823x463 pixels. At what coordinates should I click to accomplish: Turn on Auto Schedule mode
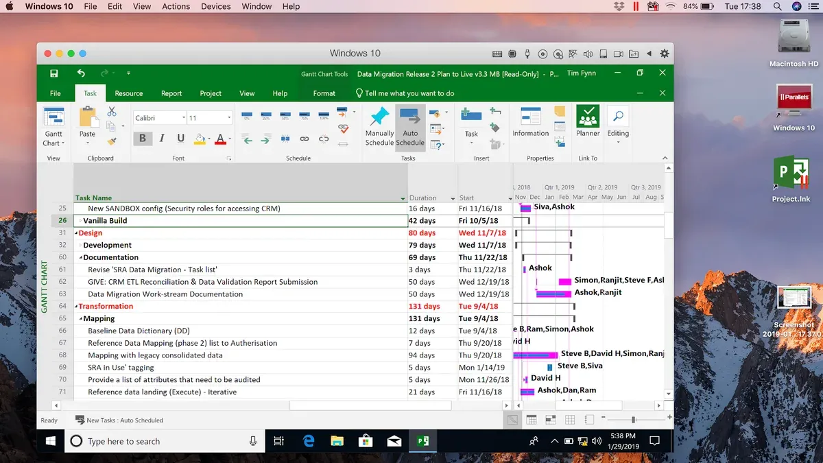tap(410, 127)
